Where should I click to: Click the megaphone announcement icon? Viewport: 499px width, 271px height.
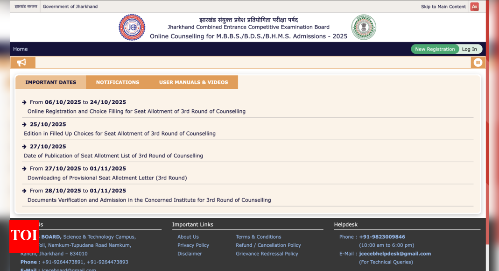(x=22, y=63)
